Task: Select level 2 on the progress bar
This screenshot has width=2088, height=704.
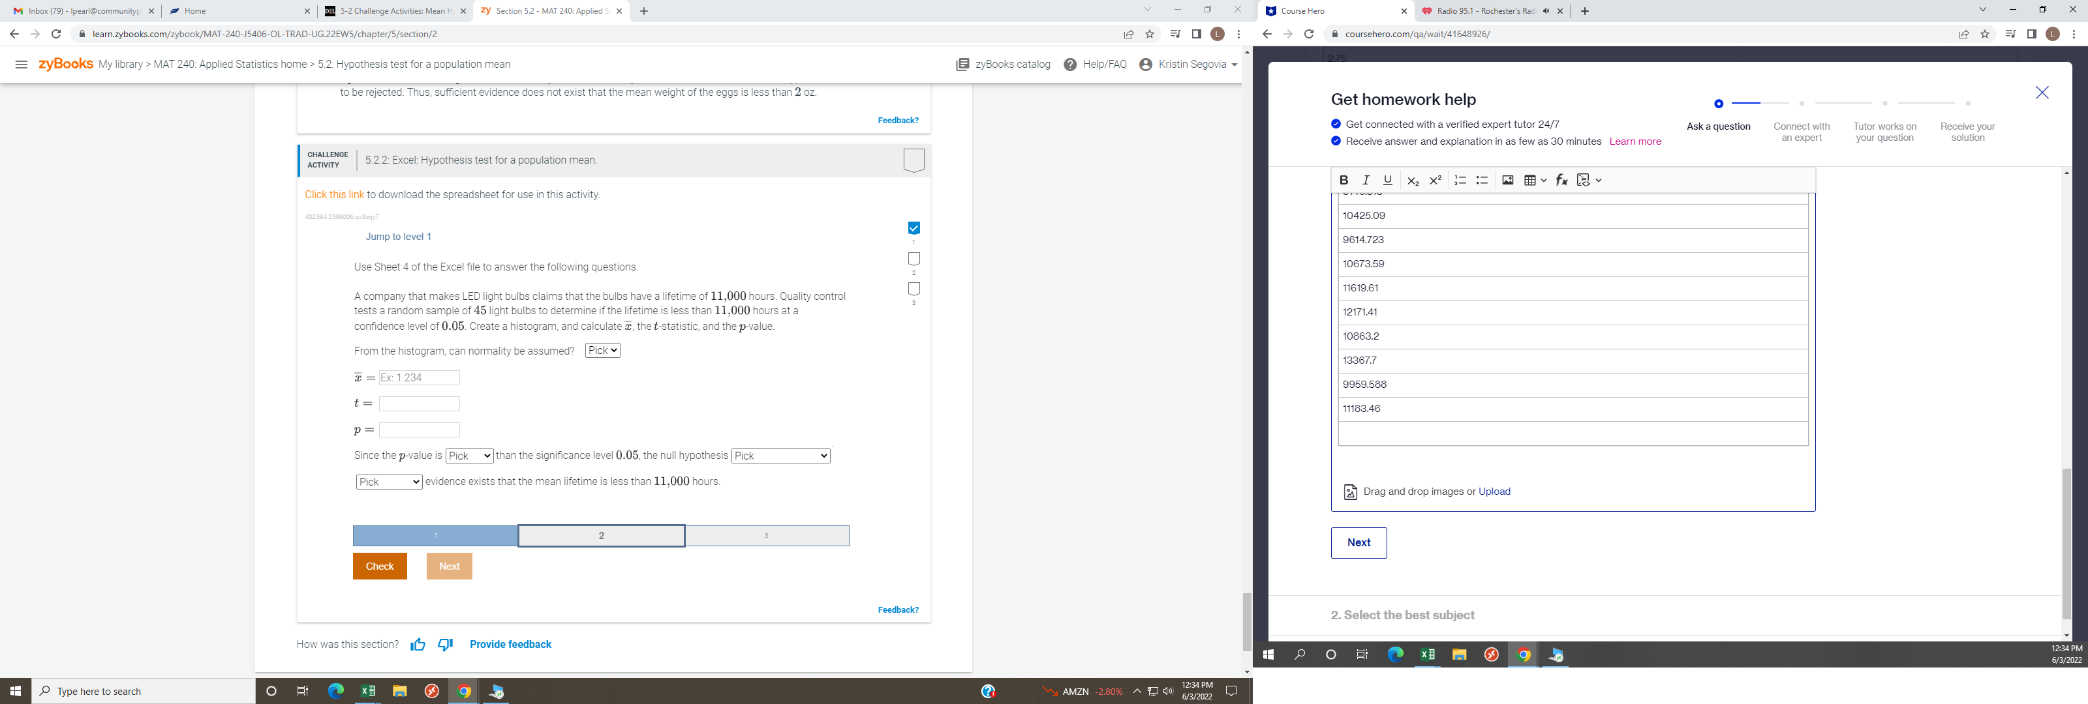Action: pyautogui.click(x=600, y=535)
